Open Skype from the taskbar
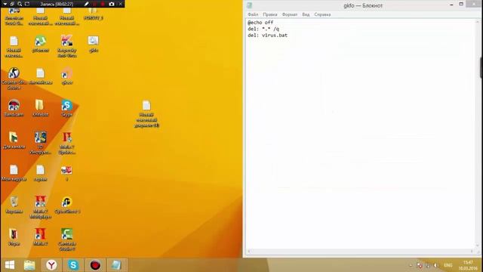The height and width of the screenshot is (272, 483). click(73, 265)
